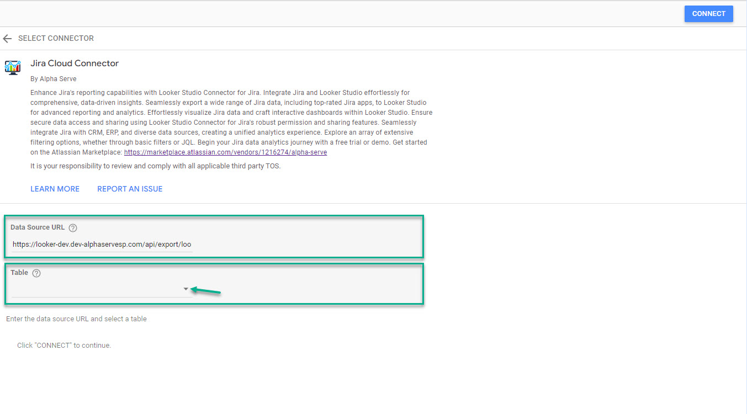Click the third party TOS notice text

tap(156, 166)
